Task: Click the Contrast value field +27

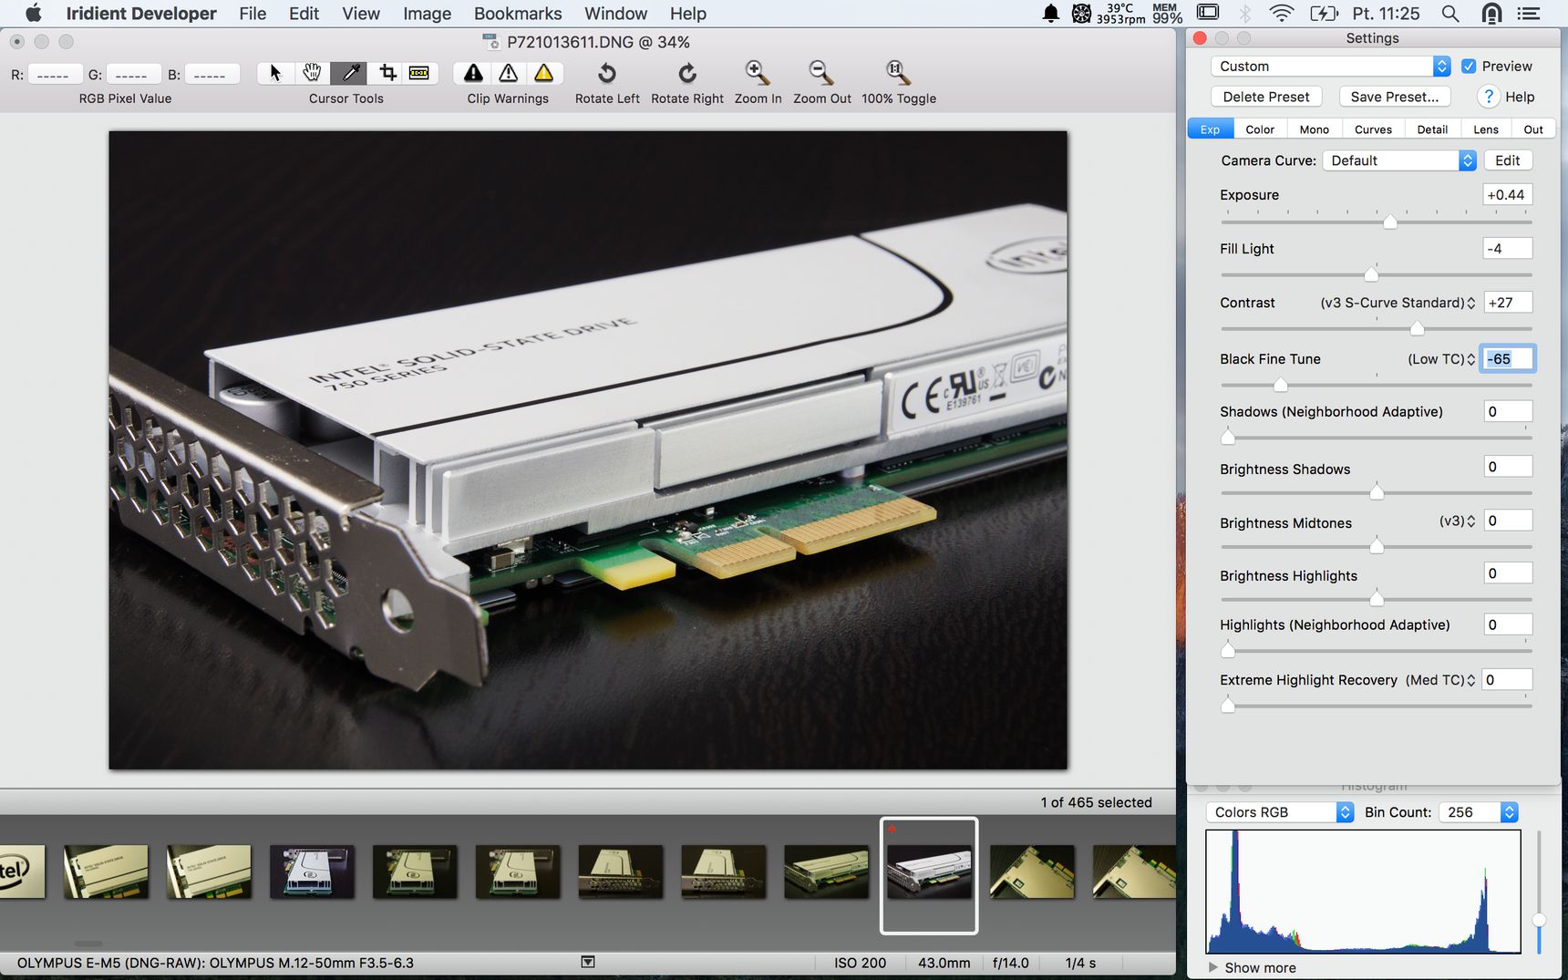Action: (1508, 303)
